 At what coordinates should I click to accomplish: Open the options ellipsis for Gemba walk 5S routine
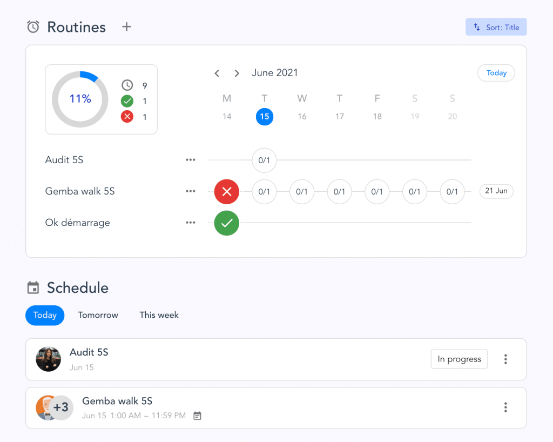(x=190, y=191)
